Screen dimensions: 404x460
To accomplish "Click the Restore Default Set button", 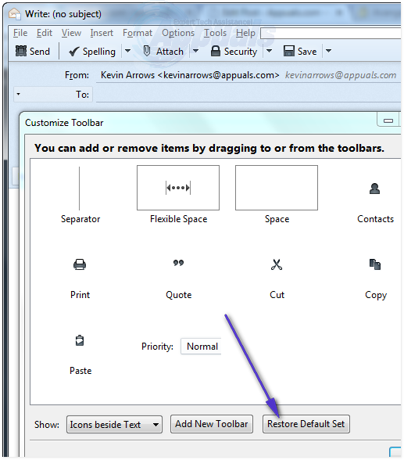I will pyautogui.click(x=306, y=424).
